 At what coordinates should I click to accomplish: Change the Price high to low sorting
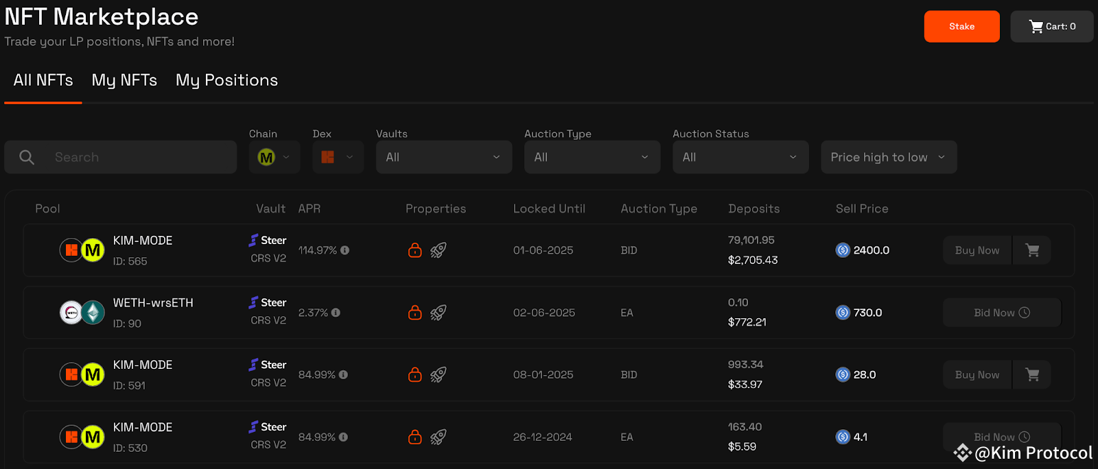point(889,157)
